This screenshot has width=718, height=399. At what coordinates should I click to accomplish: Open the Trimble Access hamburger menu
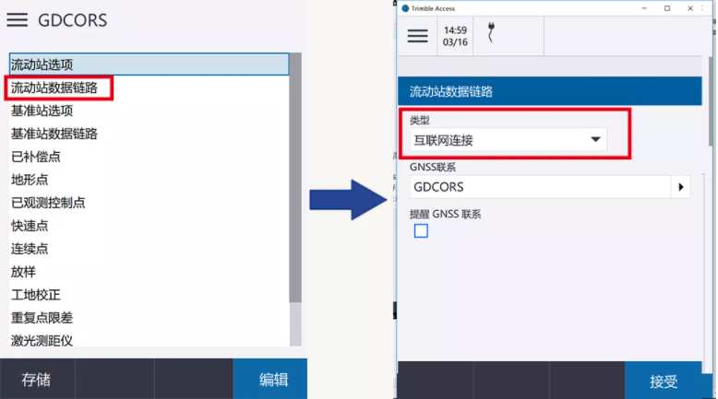tap(418, 36)
